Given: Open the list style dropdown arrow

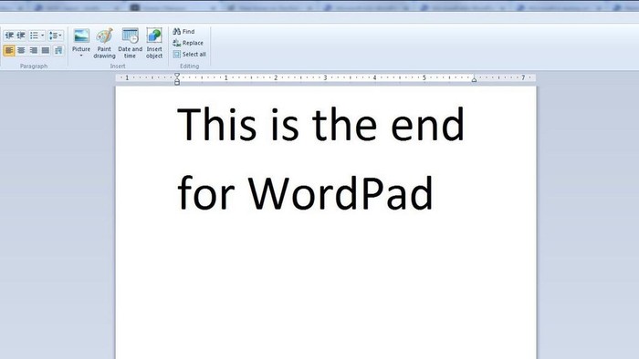Looking at the screenshot, I should coord(43,36).
